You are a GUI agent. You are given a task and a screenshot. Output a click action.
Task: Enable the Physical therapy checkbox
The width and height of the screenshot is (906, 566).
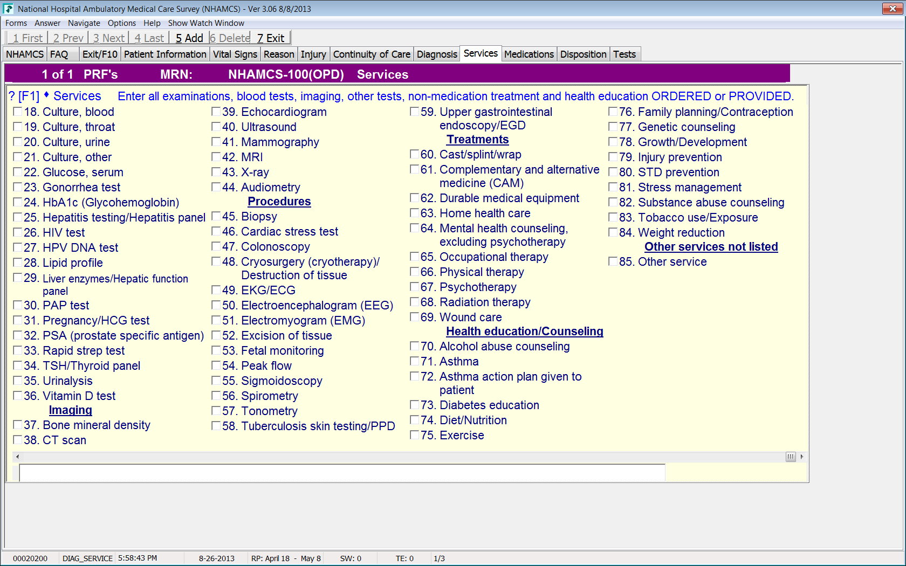point(415,272)
